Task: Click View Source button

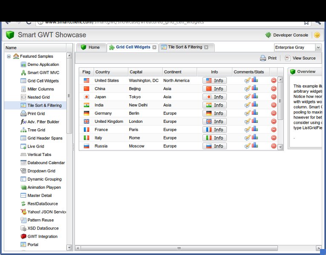Action: coord(300,58)
